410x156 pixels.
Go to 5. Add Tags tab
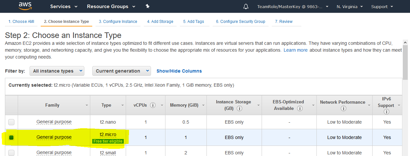pyautogui.click(x=194, y=22)
